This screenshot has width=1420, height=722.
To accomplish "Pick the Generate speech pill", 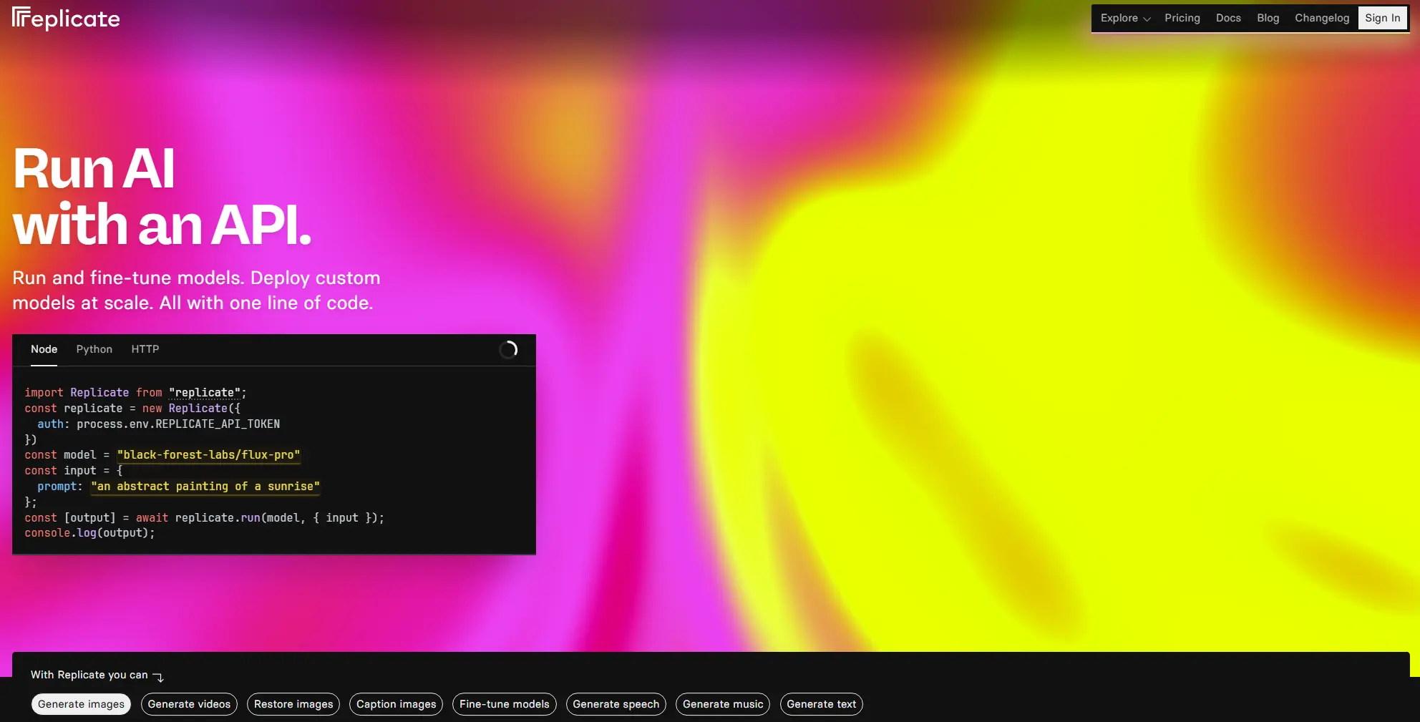I will pos(616,704).
